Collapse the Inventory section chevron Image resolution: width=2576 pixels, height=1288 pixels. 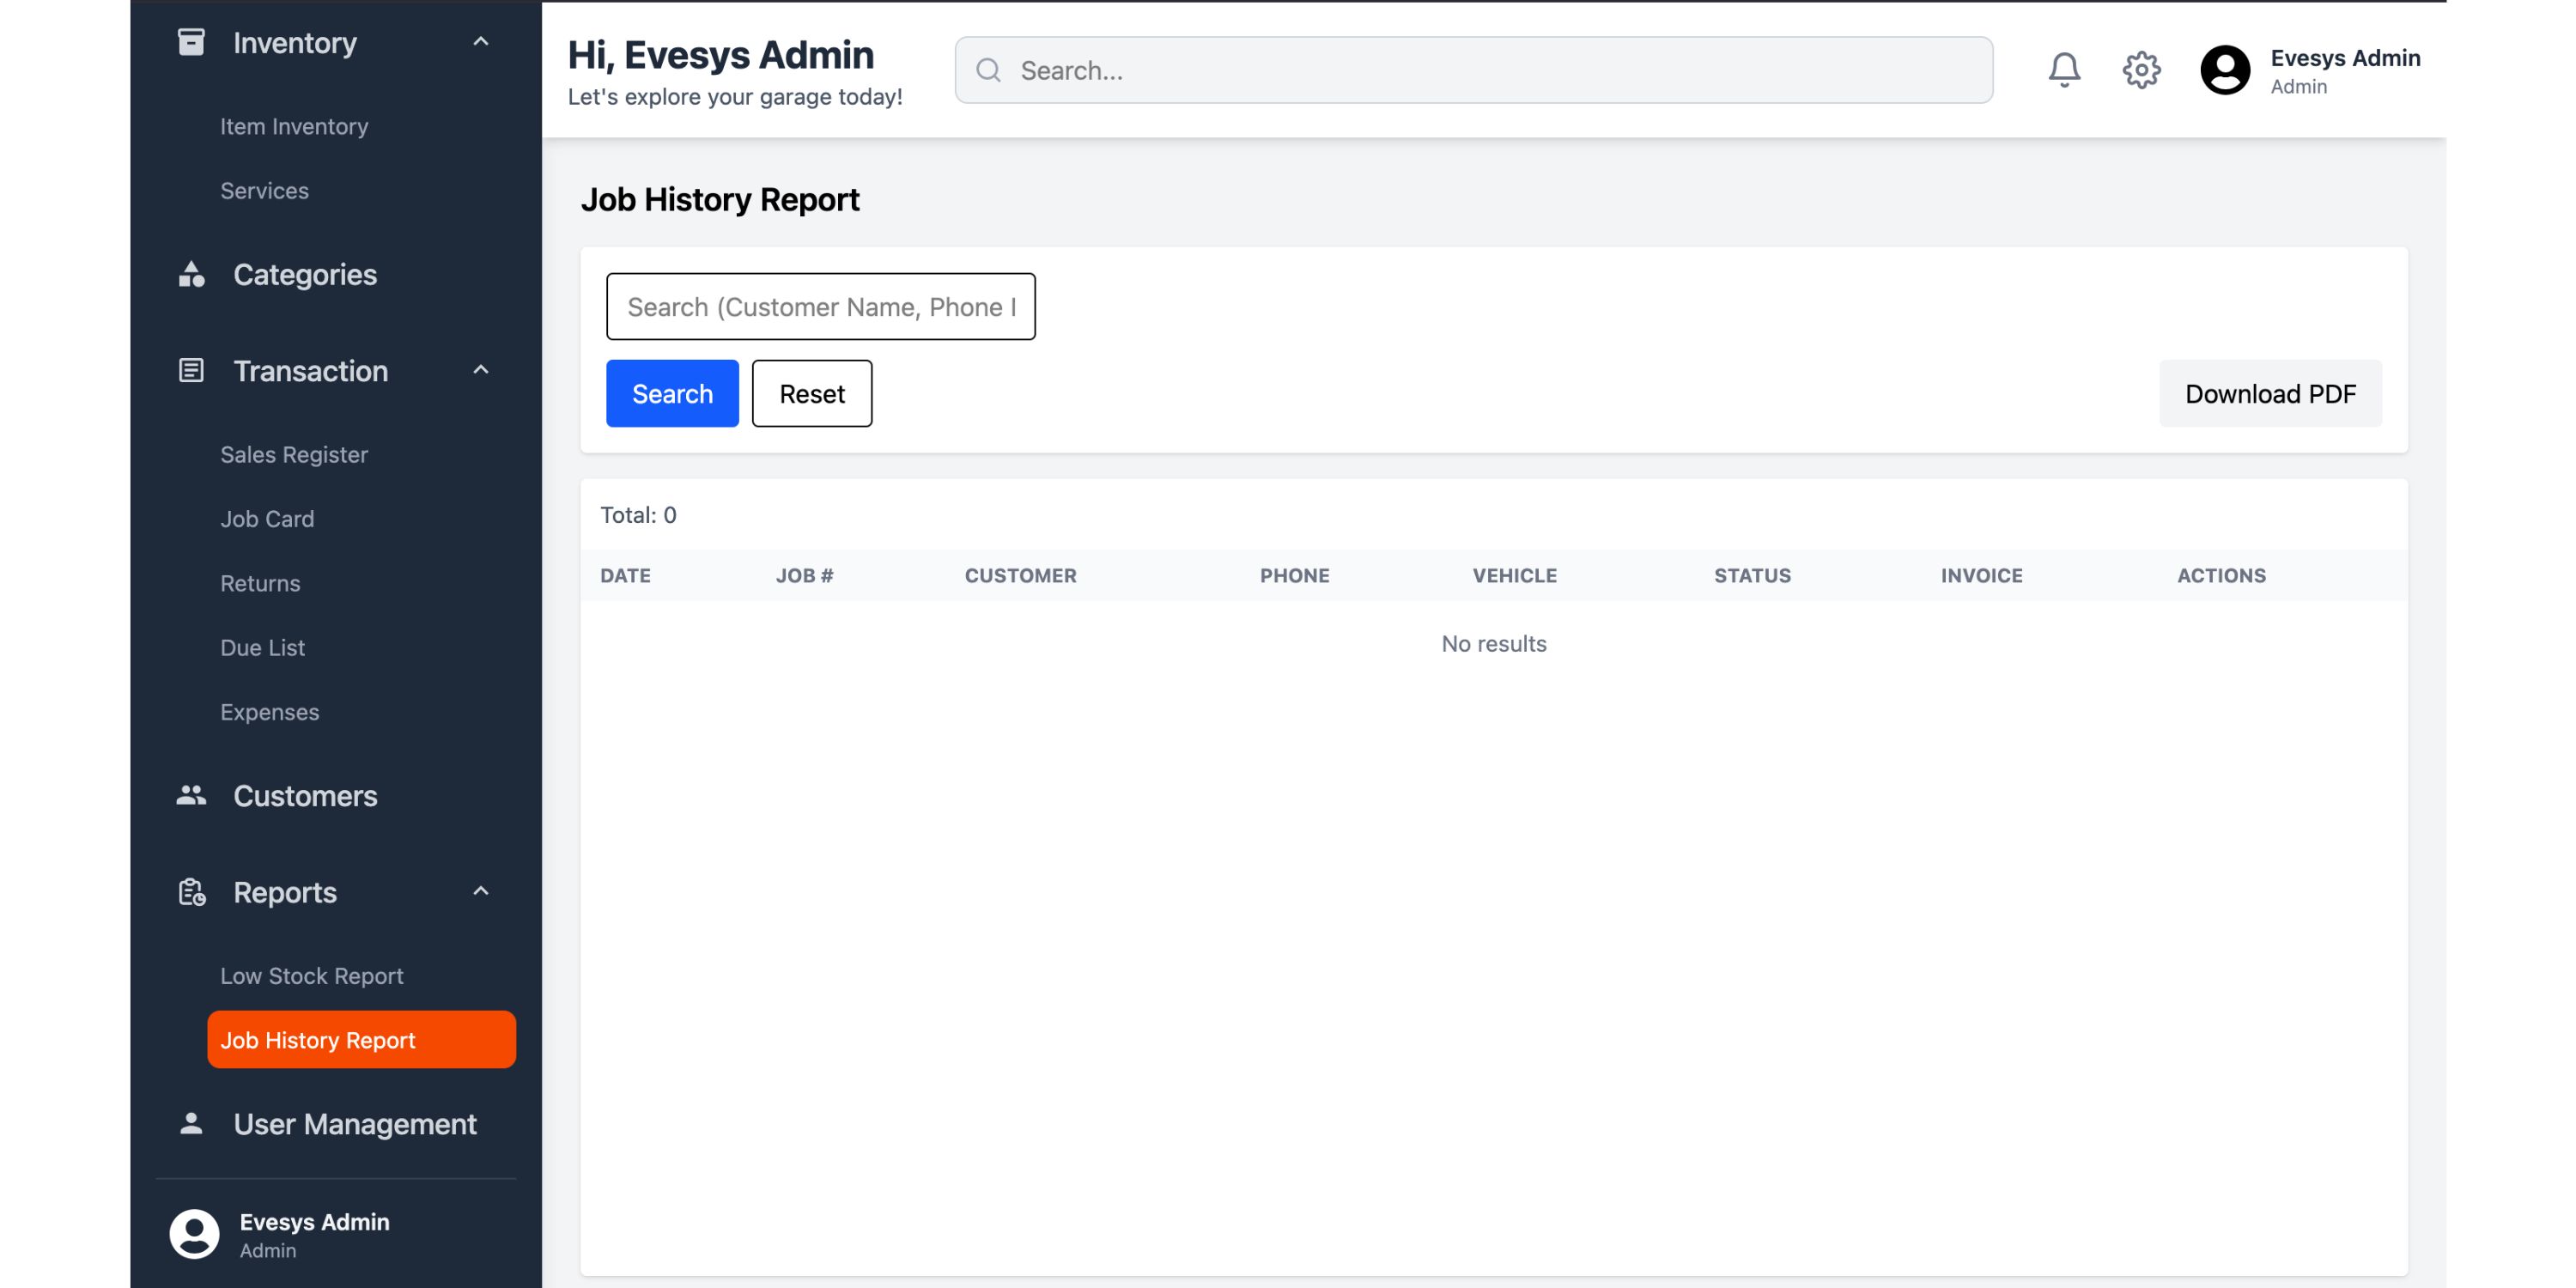[x=481, y=42]
